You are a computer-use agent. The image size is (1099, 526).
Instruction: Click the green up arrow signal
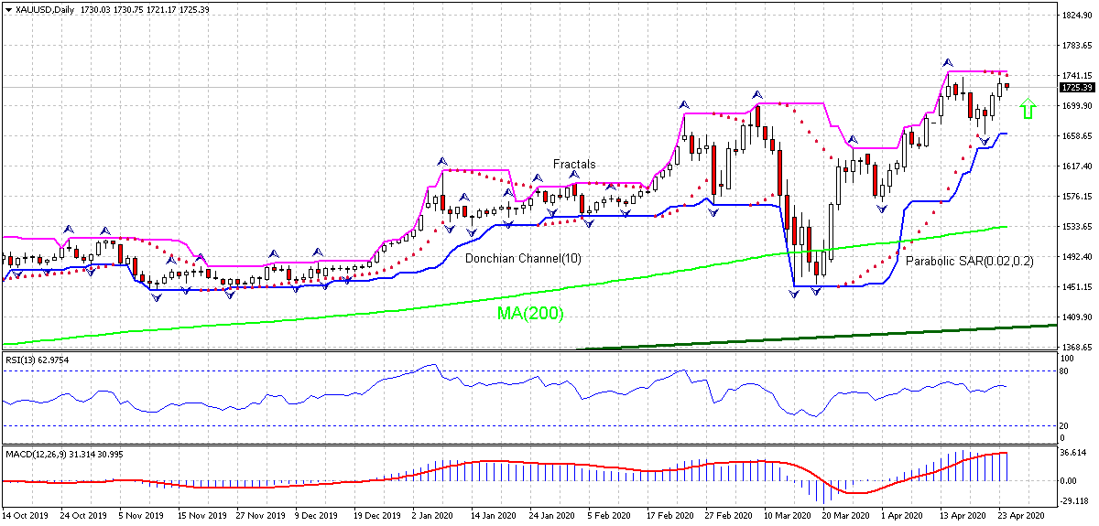point(1028,109)
